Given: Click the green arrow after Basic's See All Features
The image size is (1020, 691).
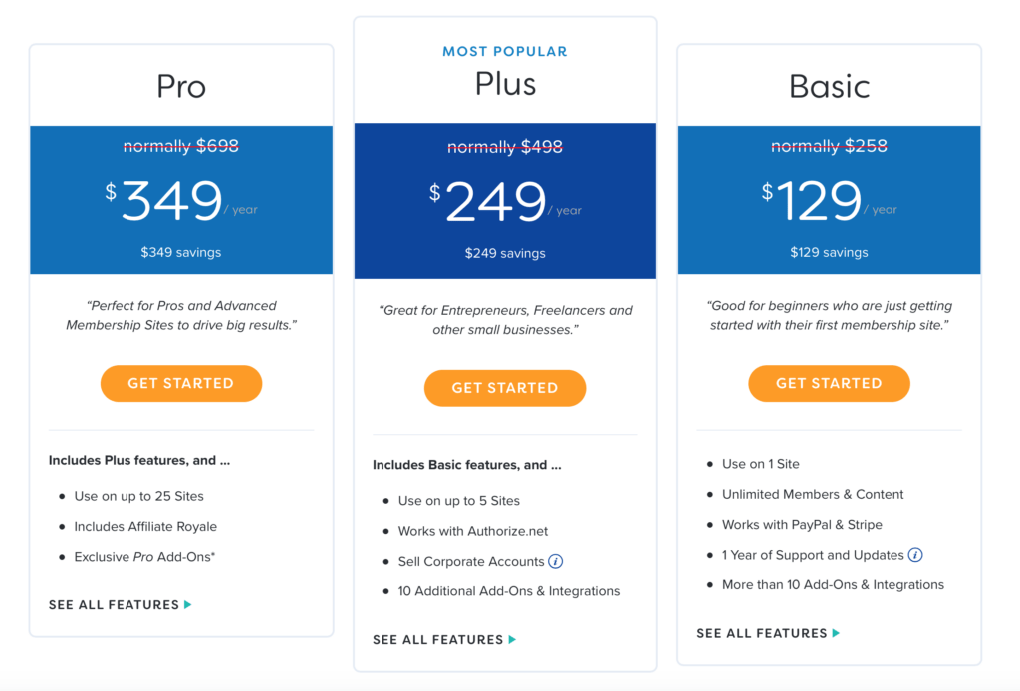Looking at the screenshot, I should pos(836,633).
